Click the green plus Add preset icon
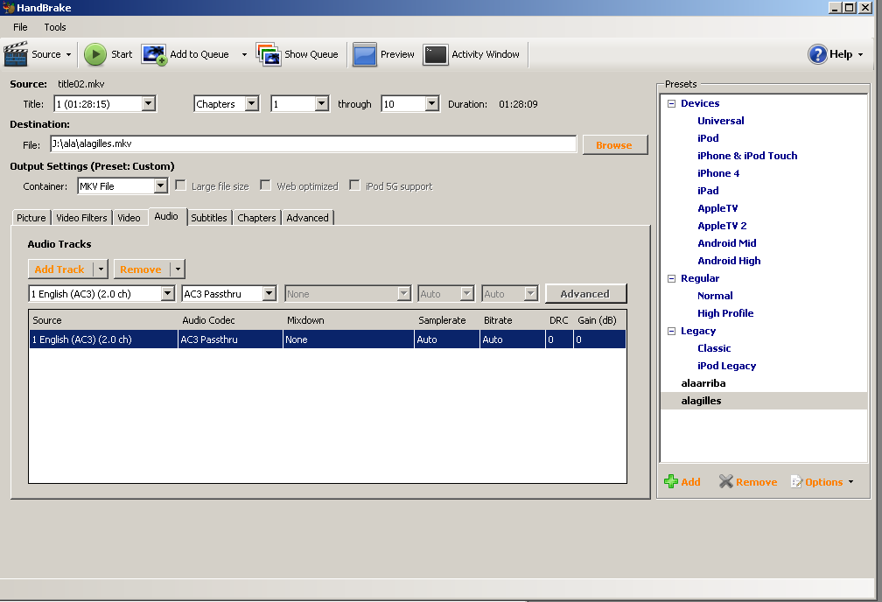 [670, 481]
